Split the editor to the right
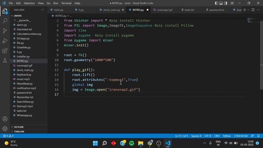This screenshot has height=148, width=263. [253, 10]
